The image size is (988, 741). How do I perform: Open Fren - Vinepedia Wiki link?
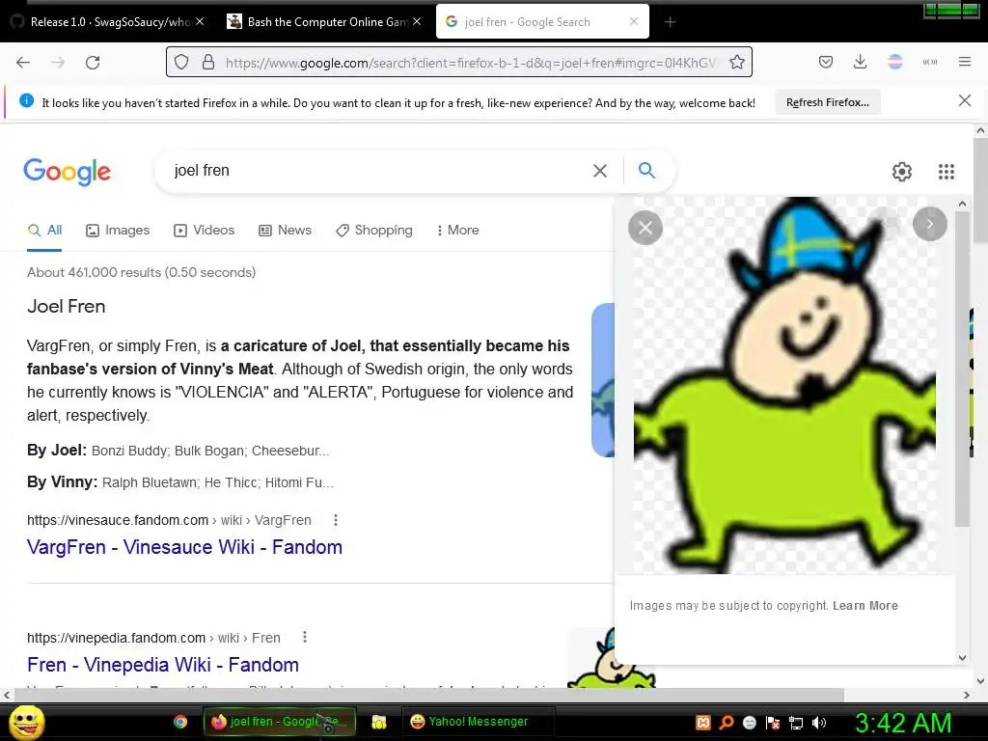pos(162,665)
